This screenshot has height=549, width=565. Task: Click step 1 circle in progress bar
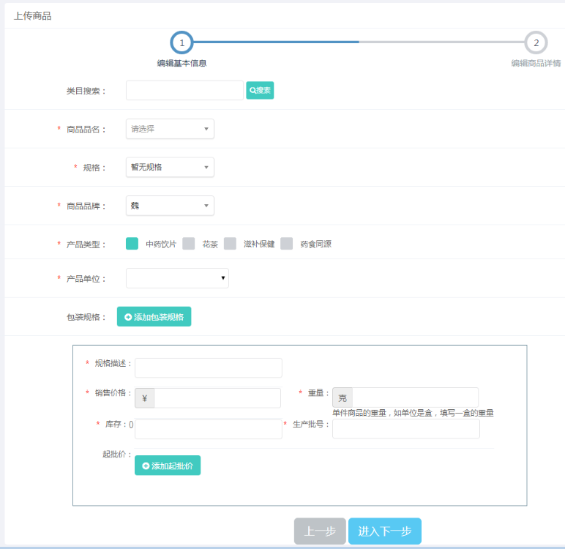[182, 42]
